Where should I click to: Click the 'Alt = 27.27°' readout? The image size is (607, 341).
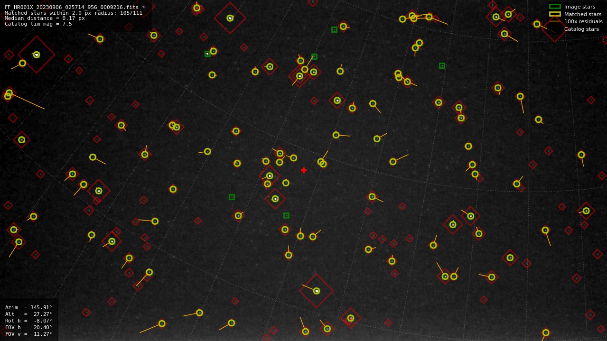click(28, 314)
